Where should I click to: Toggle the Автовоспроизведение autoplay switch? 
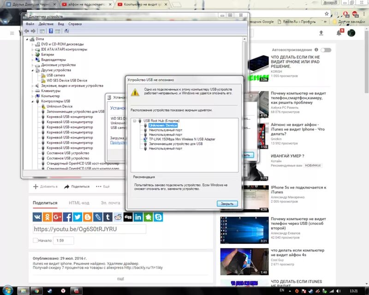click(326, 50)
